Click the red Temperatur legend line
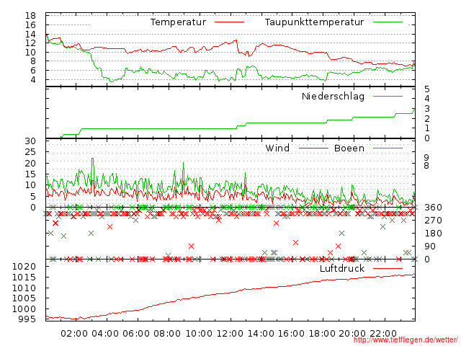The height and width of the screenshot is (346, 461). (229, 22)
